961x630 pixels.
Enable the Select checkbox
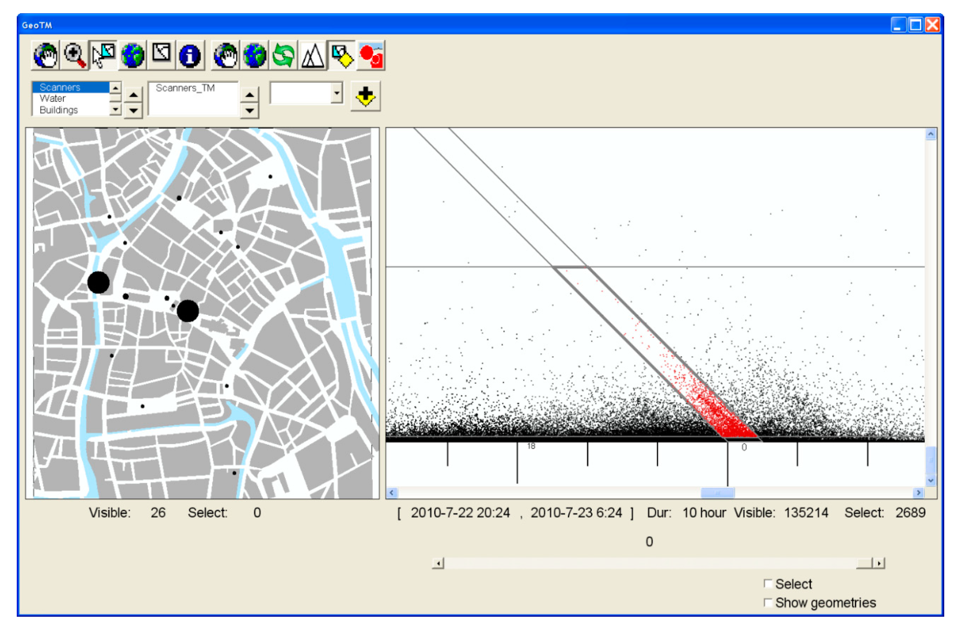coord(768,584)
